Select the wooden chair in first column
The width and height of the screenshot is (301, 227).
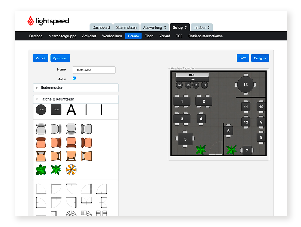coord(41,156)
